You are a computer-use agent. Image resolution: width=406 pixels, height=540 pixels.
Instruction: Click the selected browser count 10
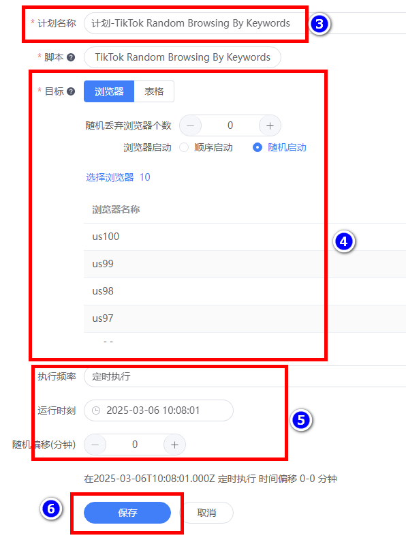tap(145, 177)
